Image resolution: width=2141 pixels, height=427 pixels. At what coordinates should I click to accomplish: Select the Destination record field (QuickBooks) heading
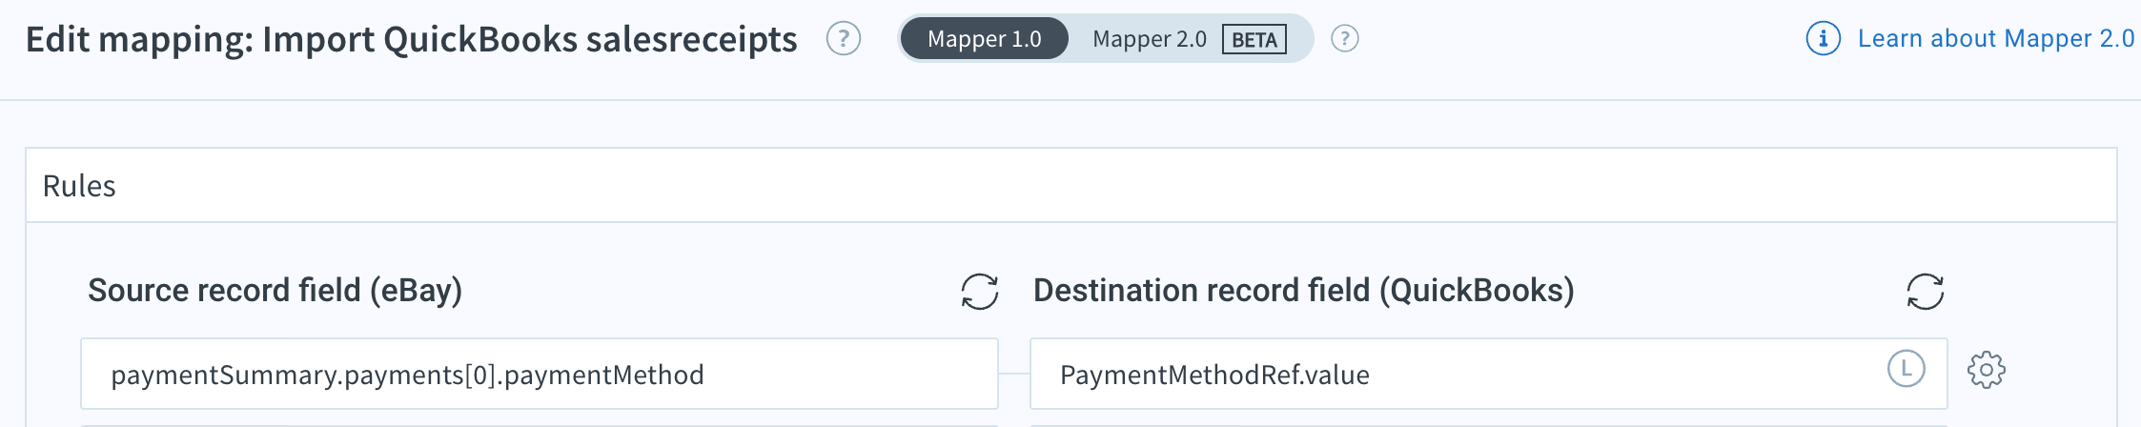pyautogui.click(x=1303, y=290)
